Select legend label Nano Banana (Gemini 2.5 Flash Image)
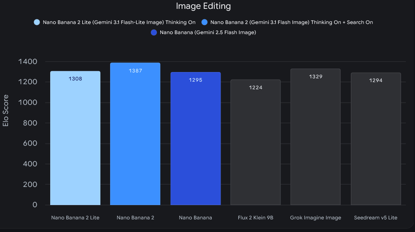The height and width of the screenshot is (232, 415). click(x=208, y=32)
